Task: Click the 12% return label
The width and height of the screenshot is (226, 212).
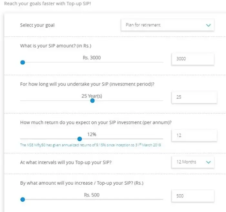Action: [x=92, y=134]
